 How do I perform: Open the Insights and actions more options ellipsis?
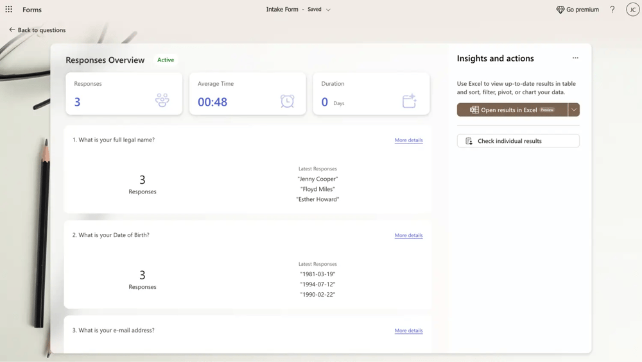[575, 58]
